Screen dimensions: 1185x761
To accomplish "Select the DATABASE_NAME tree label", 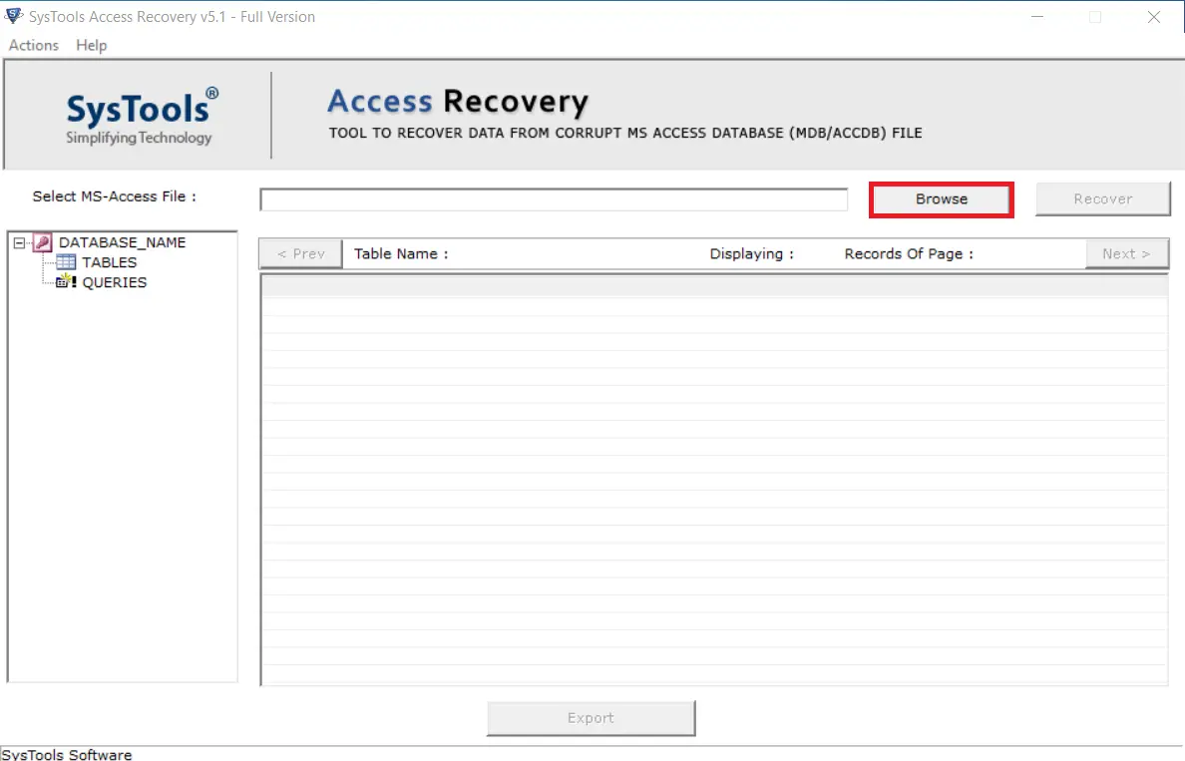I will point(123,242).
